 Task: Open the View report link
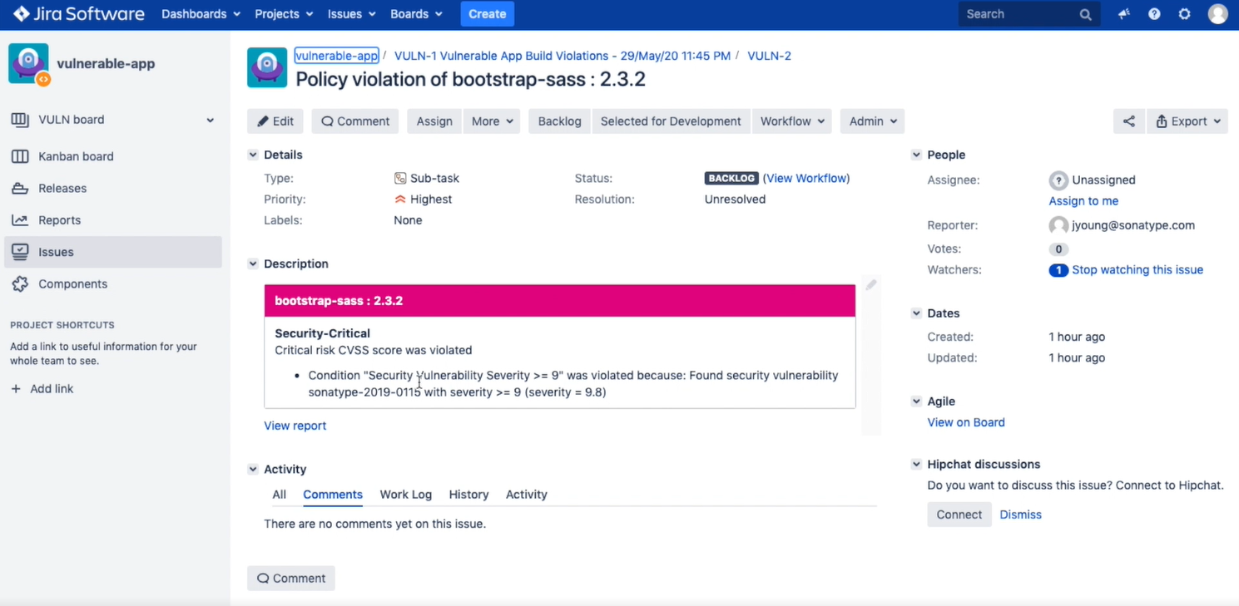[295, 426]
